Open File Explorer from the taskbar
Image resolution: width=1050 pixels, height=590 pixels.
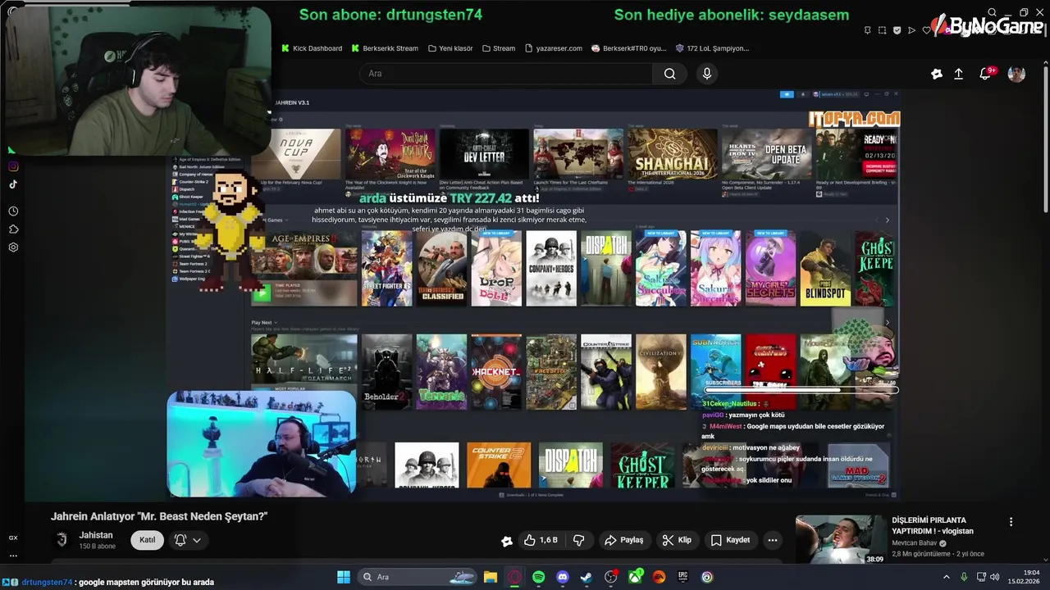click(490, 577)
